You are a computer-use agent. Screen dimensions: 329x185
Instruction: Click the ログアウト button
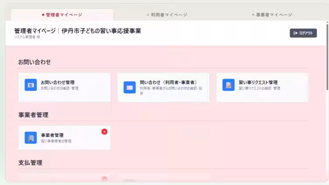303,33
